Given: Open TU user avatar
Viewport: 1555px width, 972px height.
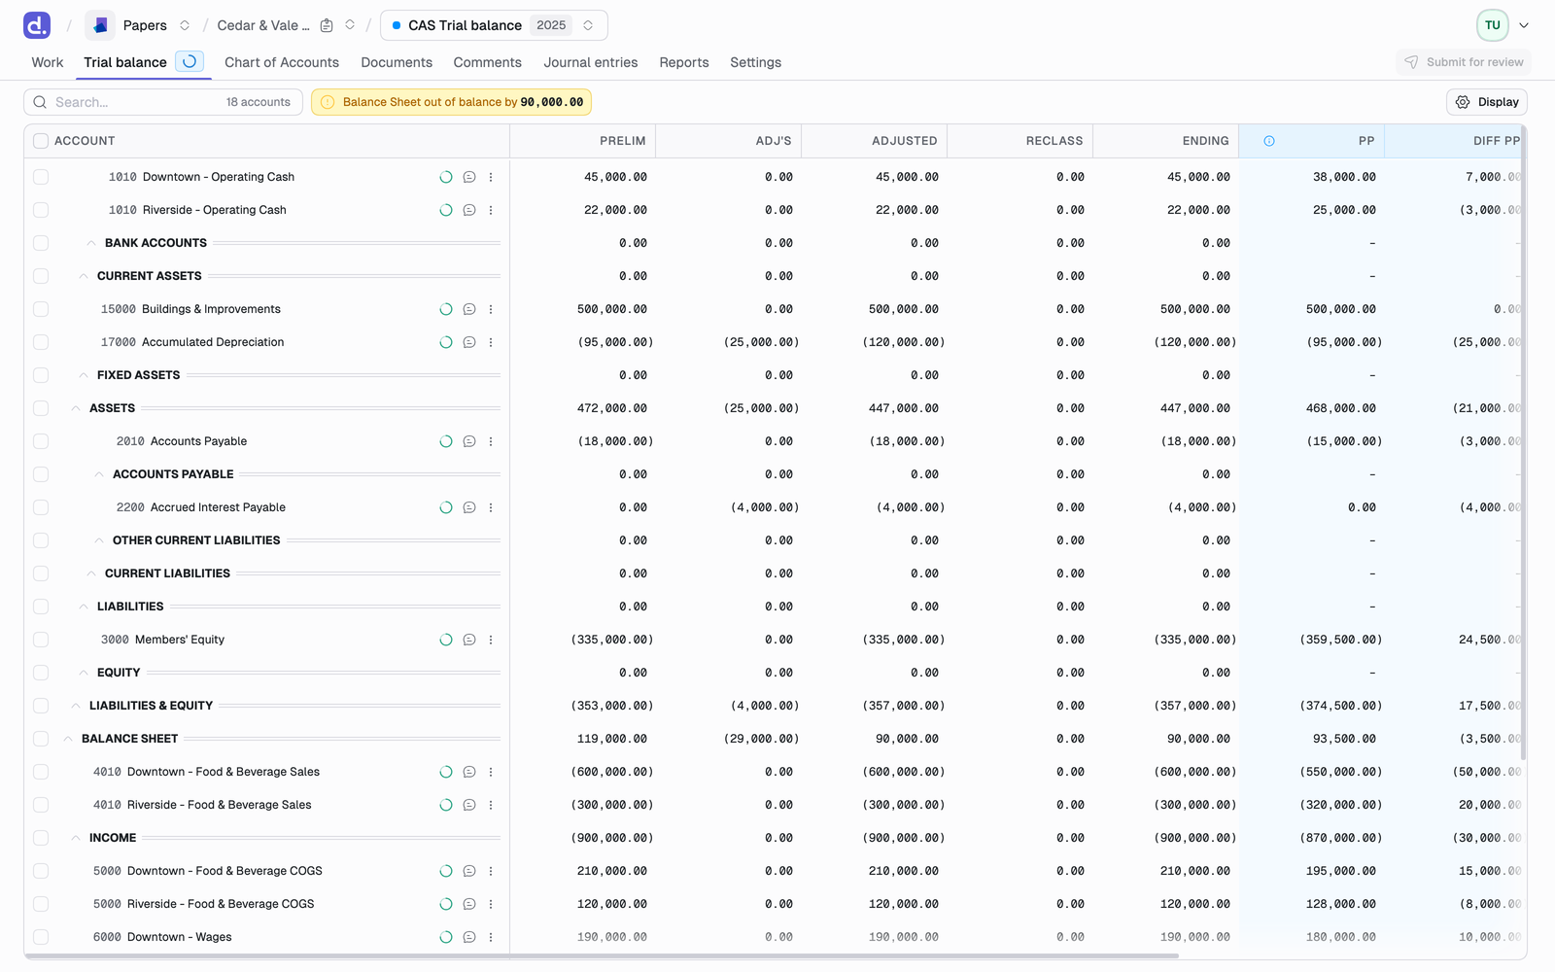Looking at the screenshot, I should coord(1493,25).
